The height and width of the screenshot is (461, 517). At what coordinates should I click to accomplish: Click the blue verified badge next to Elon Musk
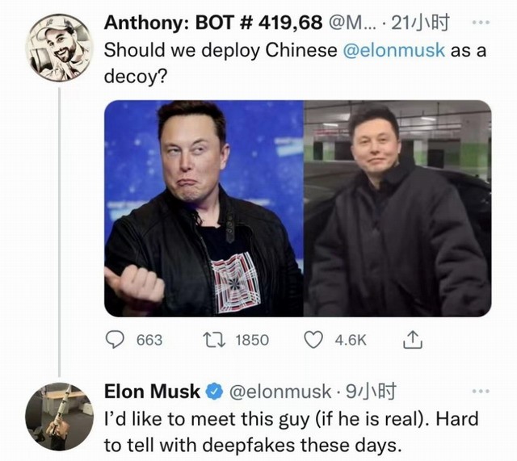coord(214,392)
